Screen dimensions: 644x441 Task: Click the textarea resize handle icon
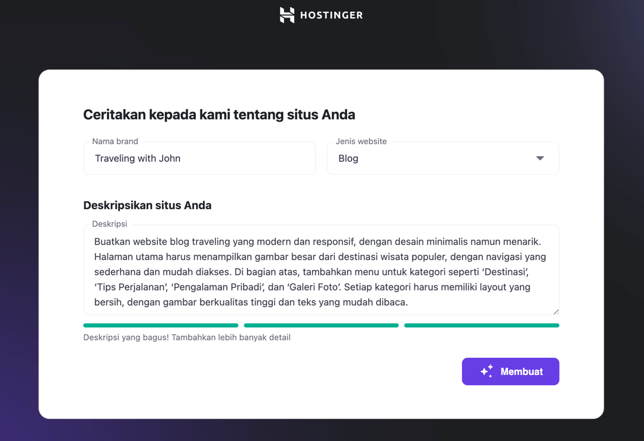click(554, 311)
